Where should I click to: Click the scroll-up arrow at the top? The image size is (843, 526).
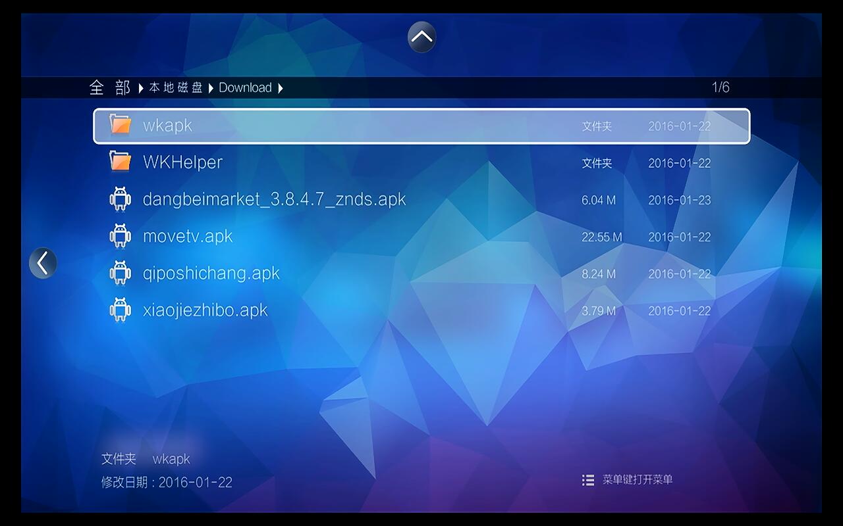pyautogui.click(x=420, y=37)
